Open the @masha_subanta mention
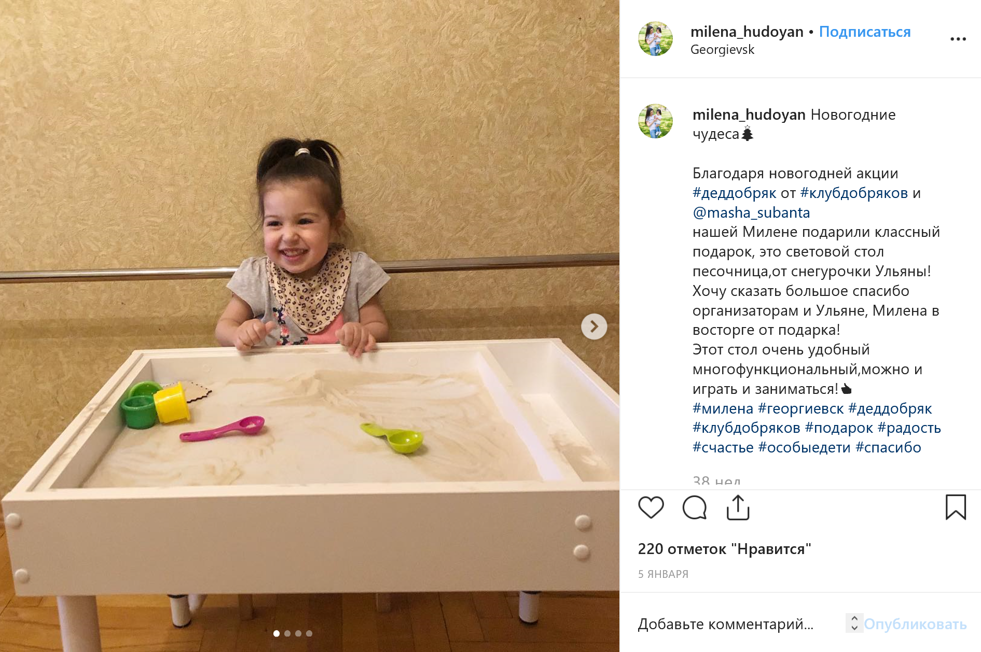 (x=751, y=212)
